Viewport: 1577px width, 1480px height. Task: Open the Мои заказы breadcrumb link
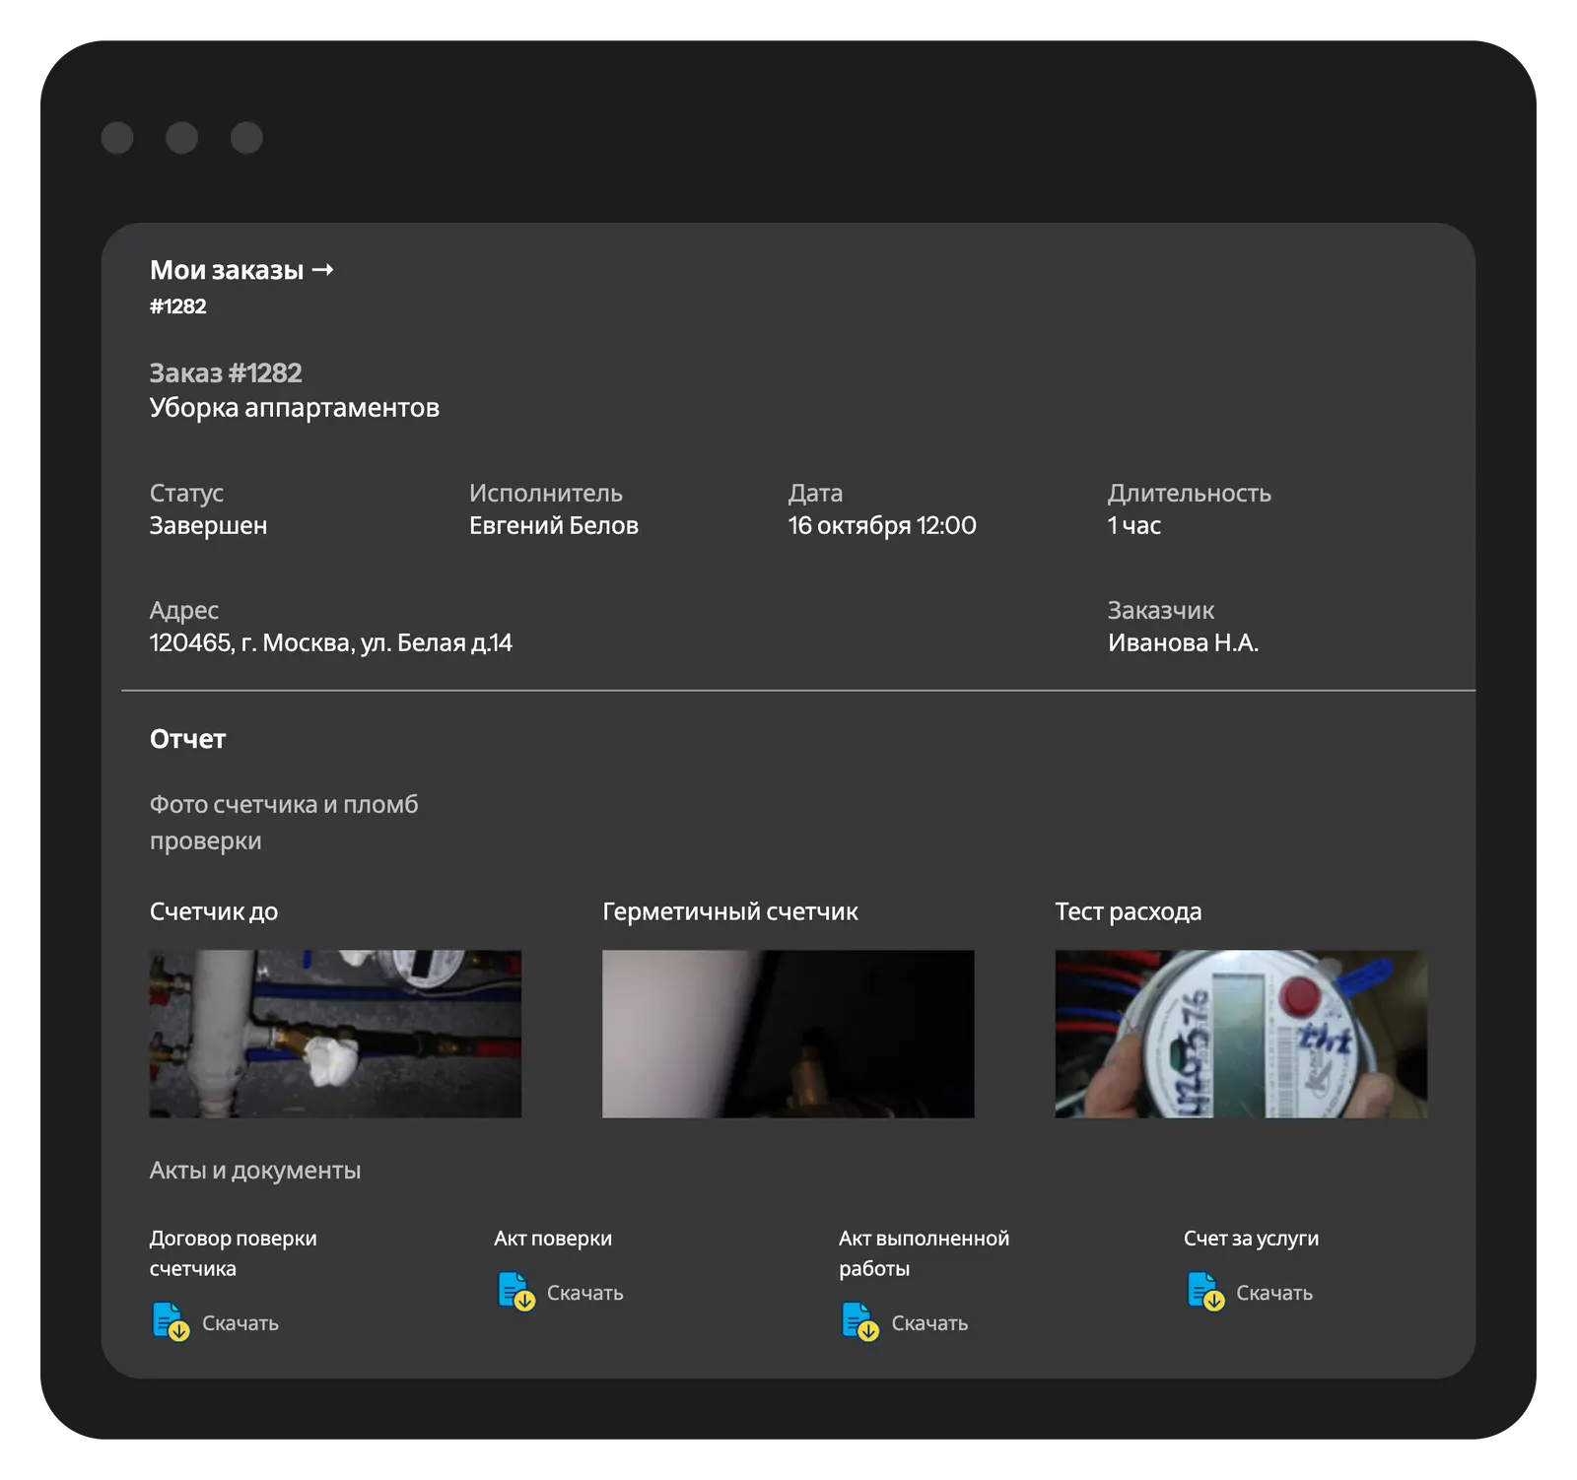point(227,270)
